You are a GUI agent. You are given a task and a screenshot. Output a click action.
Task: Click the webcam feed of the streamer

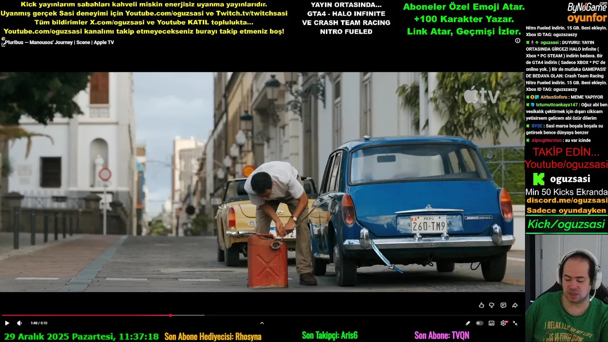(x=566, y=288)
